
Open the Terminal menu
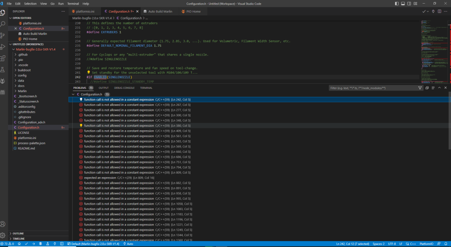pos(73,4)
